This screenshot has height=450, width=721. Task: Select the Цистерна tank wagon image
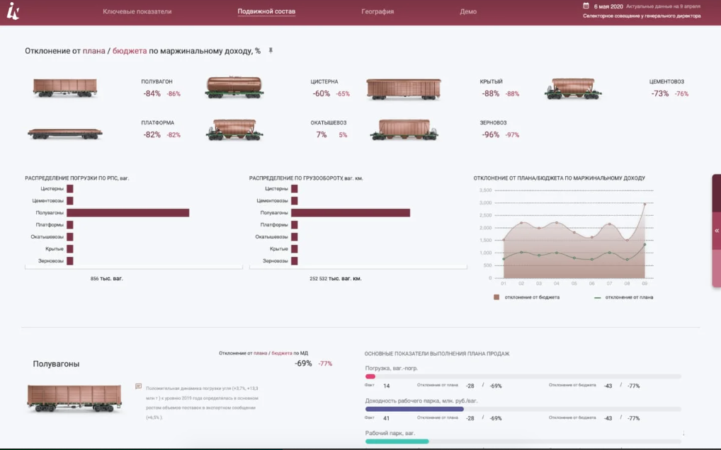(234, 87)
